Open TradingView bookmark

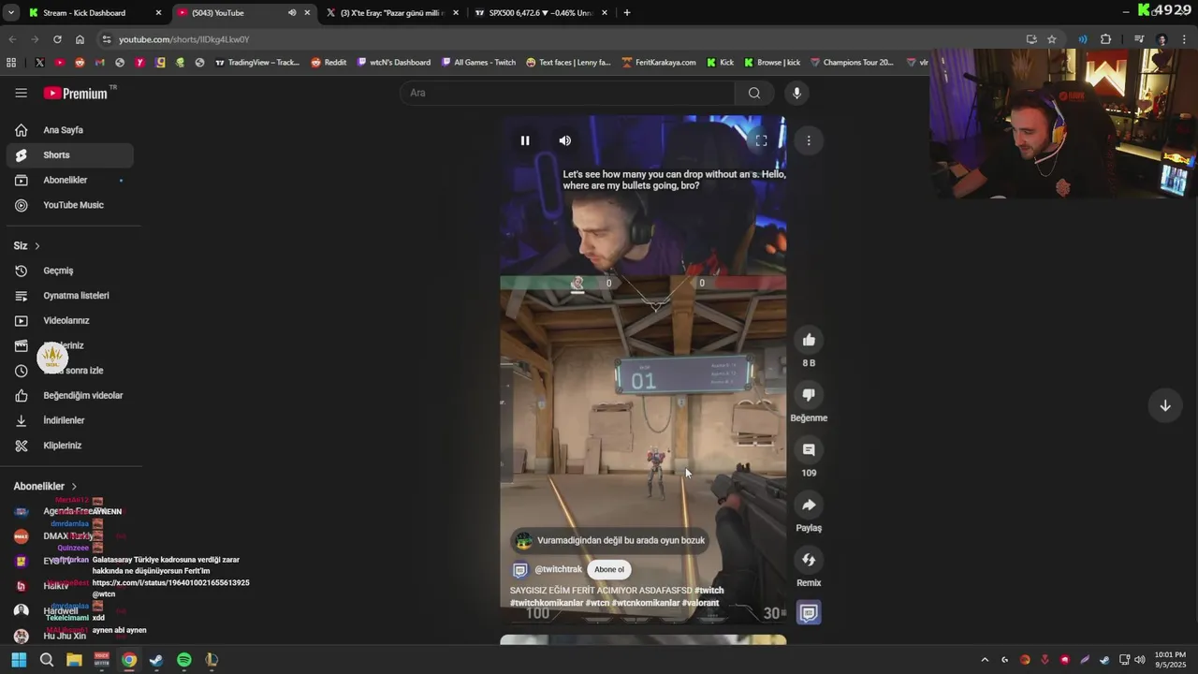[x=257, y=63]
